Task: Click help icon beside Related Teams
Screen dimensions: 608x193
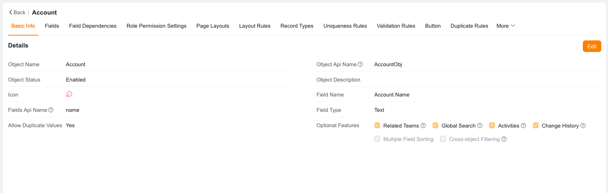Action: (x=423, y=126)
